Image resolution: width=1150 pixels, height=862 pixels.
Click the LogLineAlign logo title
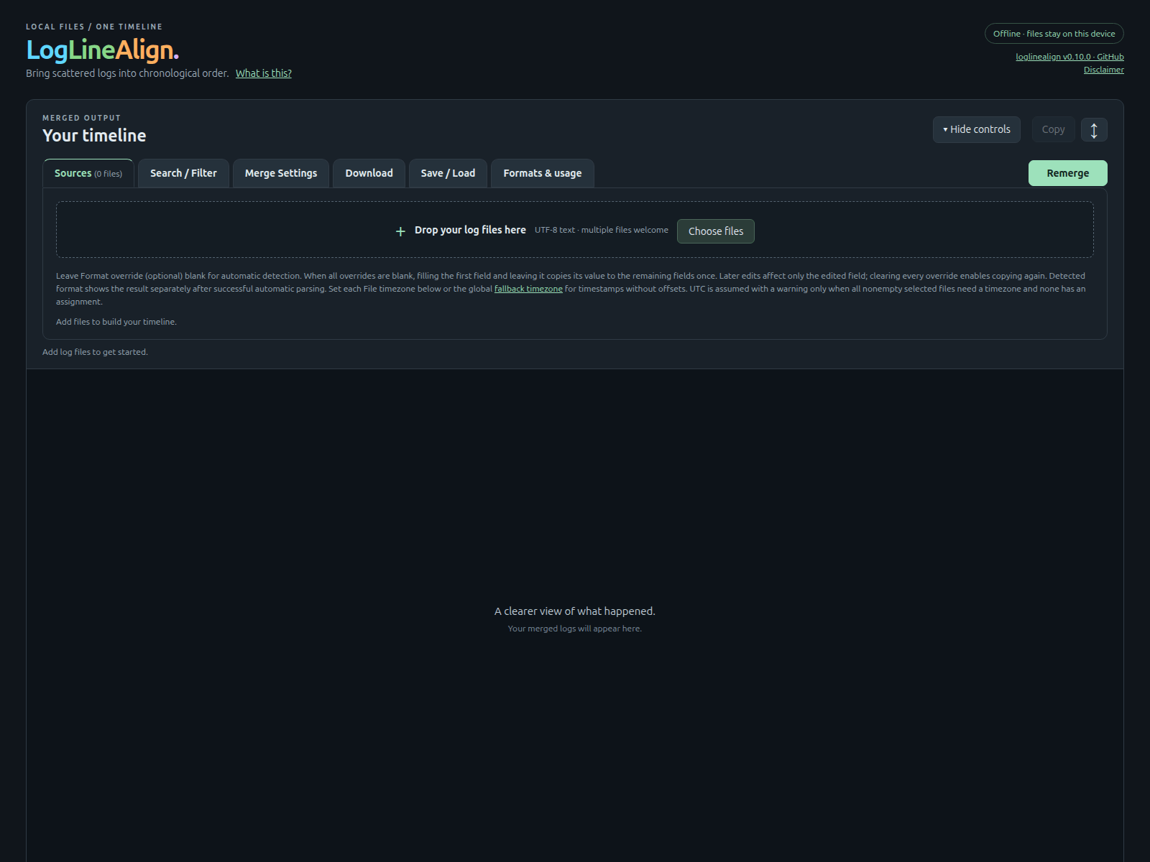pos(102,50)
